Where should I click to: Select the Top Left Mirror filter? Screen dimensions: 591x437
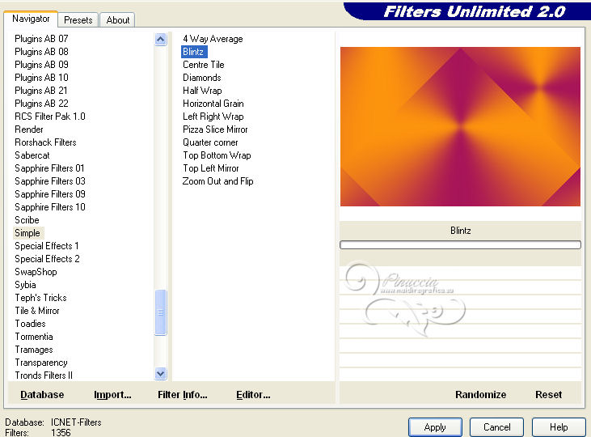pyautogui.click(x=211, y=168)
